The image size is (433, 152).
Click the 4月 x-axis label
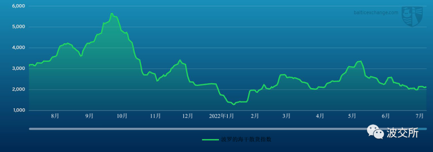click(320, 116)
